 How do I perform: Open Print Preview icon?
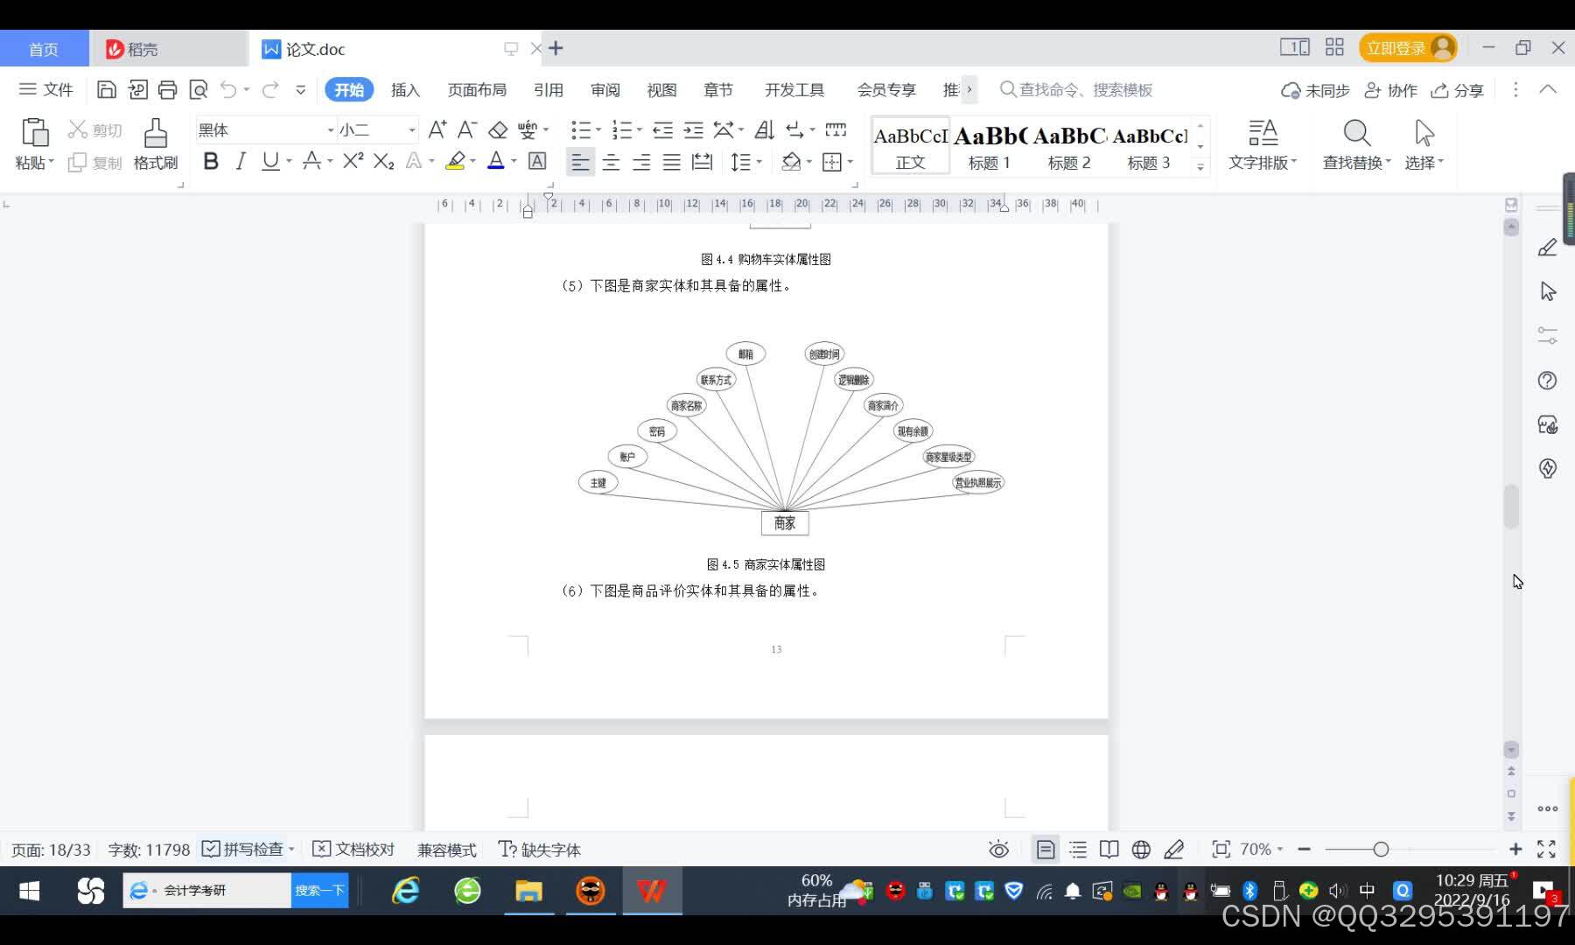pyautogui.click(x=199, y=89)
